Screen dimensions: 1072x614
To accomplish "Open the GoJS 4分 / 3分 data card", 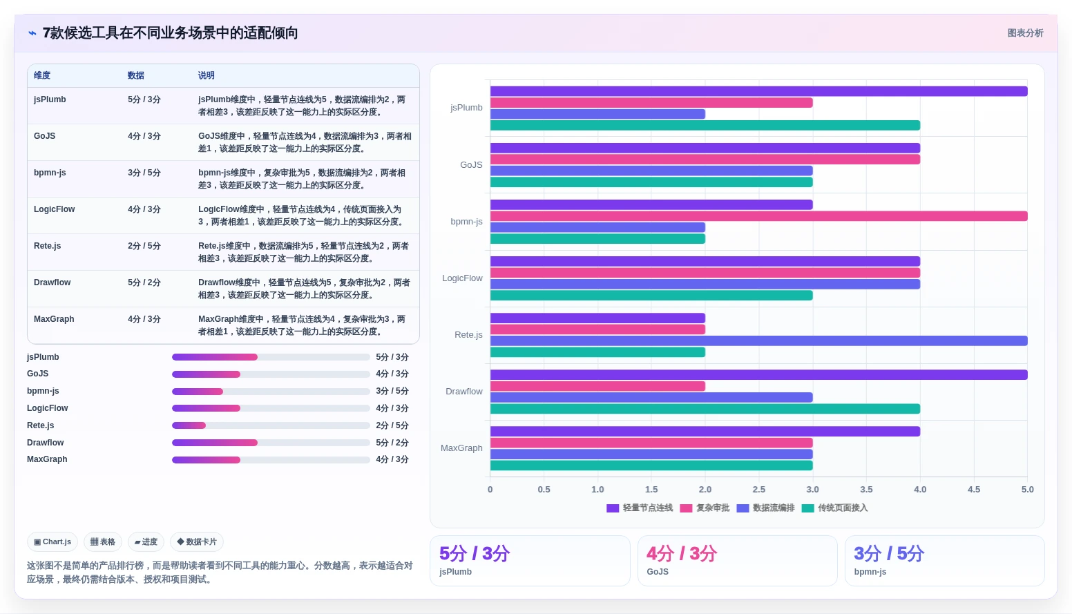I will click(x=737, y=561).
